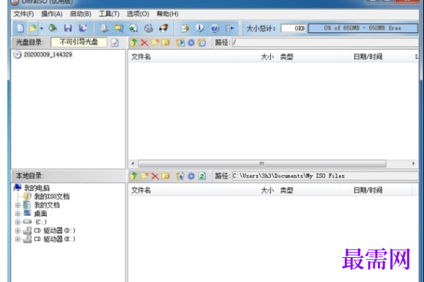Image resolution: width=424 pixels, height=282 pixels.
Task: Select 桌面 in local tree
Action: click(x=40, y=214)
